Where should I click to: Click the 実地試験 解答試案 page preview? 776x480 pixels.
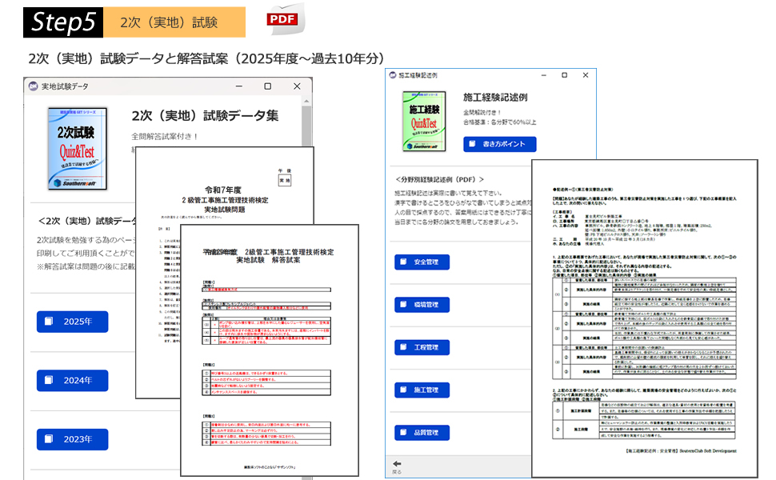pyautogui.click(x=270, y=350)
